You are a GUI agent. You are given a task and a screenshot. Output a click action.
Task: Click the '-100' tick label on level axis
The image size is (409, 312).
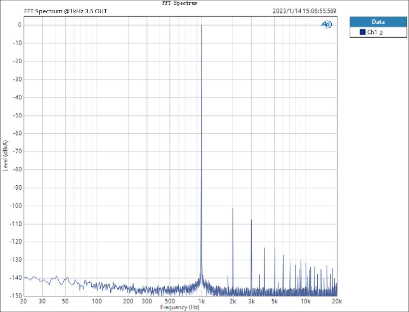[x=17, y=206]
